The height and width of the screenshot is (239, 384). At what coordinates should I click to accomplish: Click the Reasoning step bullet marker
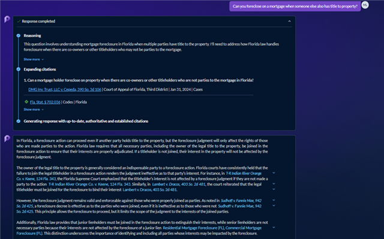pyautogui.click(x=19, y=36)
